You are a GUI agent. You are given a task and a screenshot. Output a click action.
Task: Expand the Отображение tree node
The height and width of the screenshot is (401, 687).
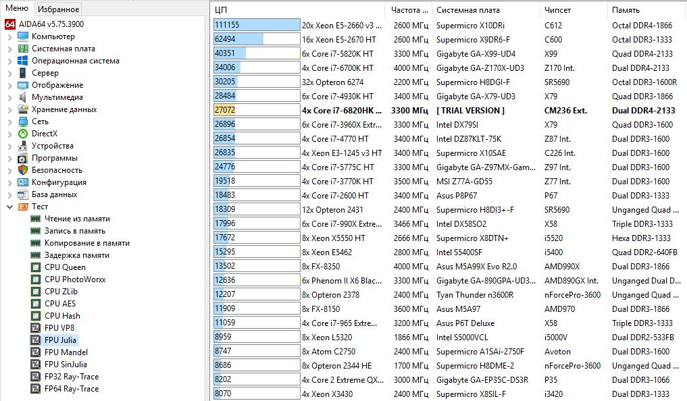(x=9, y=85)
